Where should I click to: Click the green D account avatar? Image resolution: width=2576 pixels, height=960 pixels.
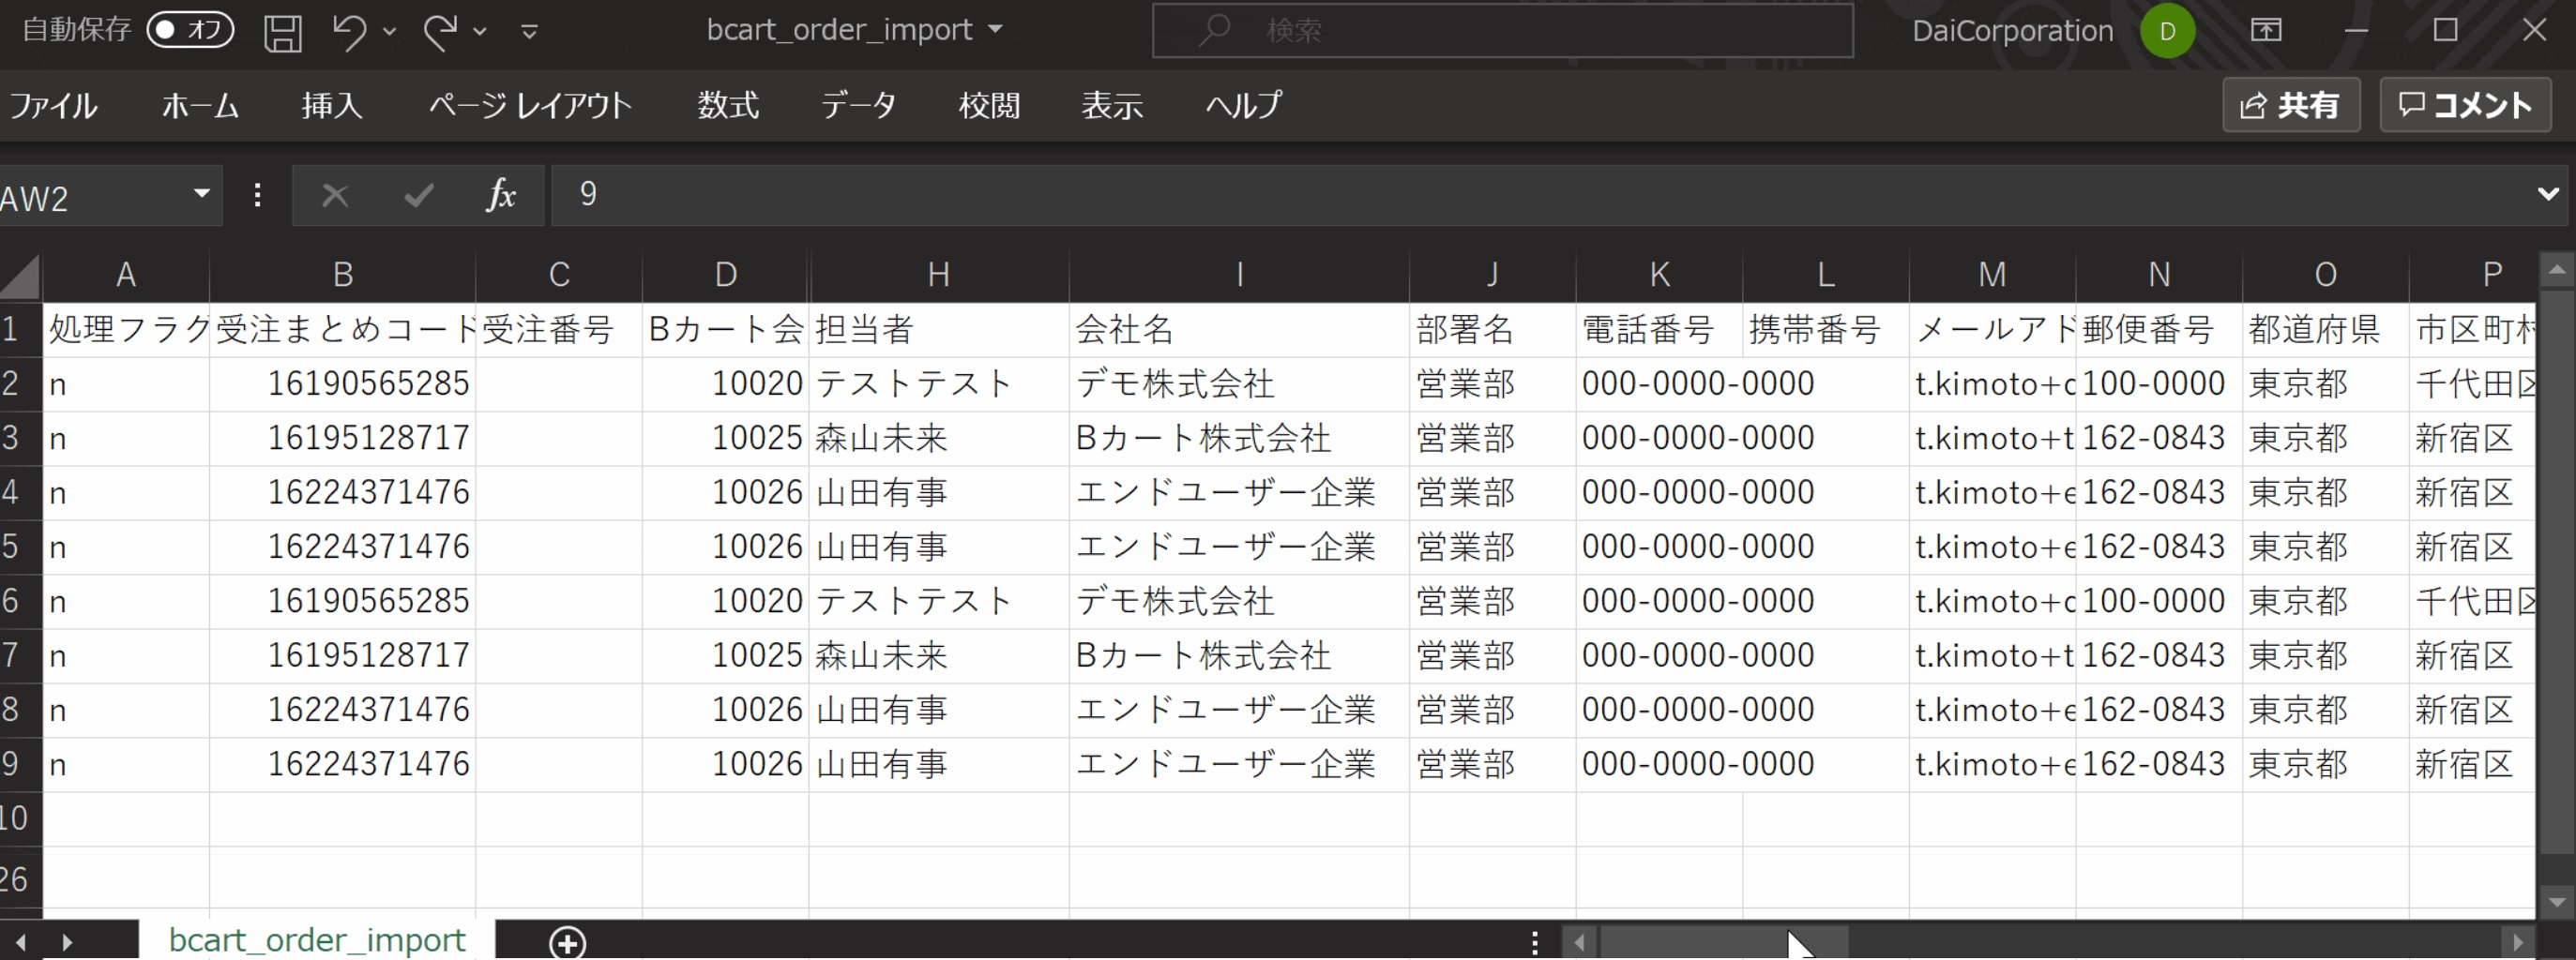click(x=2167, y=31)
